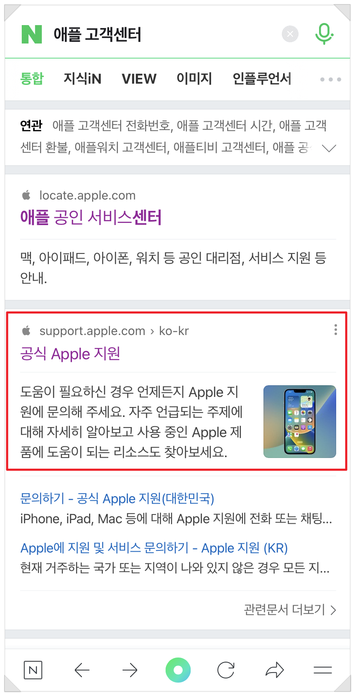This screenshot has width=355, height=696.
Task: Expand 관련문서 더보기 link
Action: [x=290, y=609]
